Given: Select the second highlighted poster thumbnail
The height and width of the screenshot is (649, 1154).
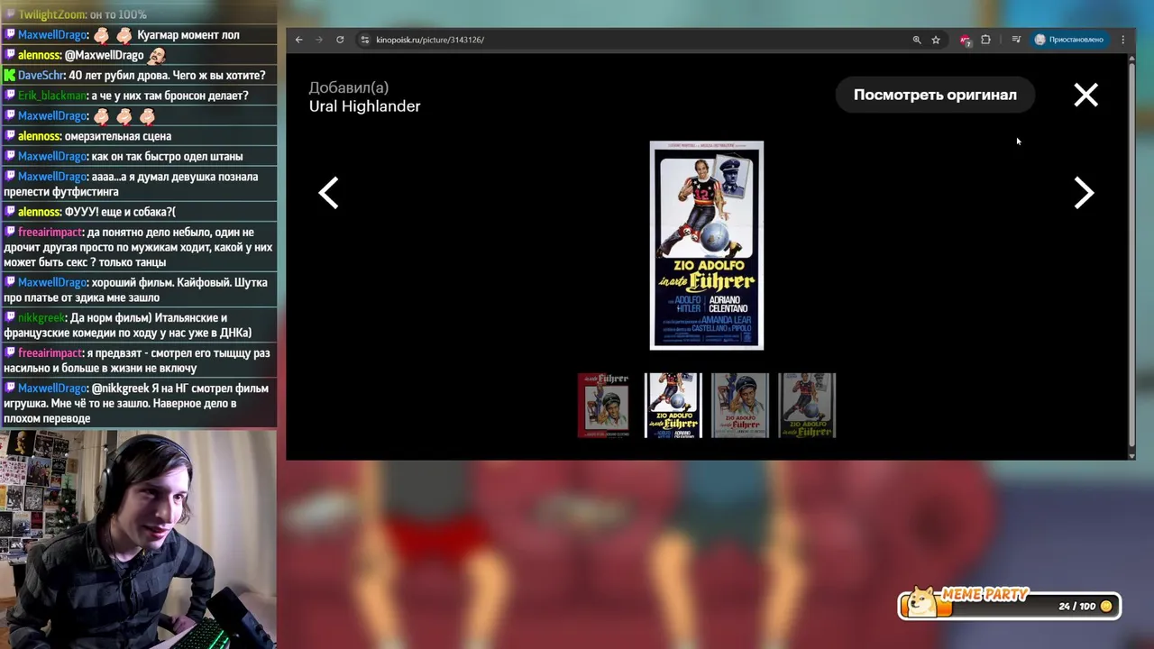Looking at the screenshot, I should tap(673, 406).
